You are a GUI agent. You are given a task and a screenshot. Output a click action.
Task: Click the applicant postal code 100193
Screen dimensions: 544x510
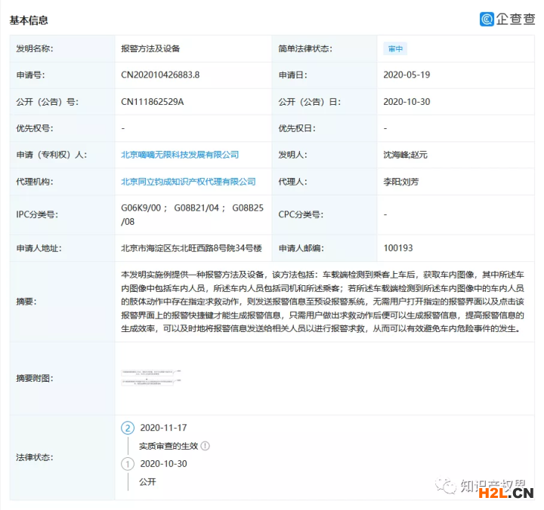tap(397, 247)
